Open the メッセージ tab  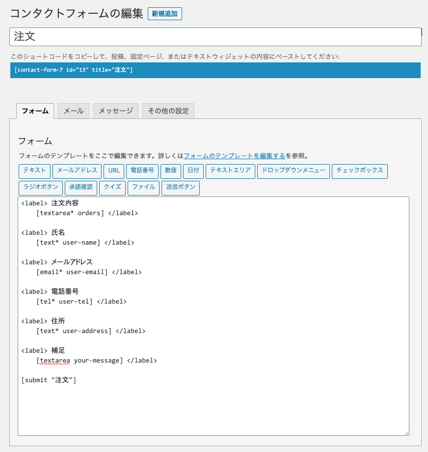(116, 111)
